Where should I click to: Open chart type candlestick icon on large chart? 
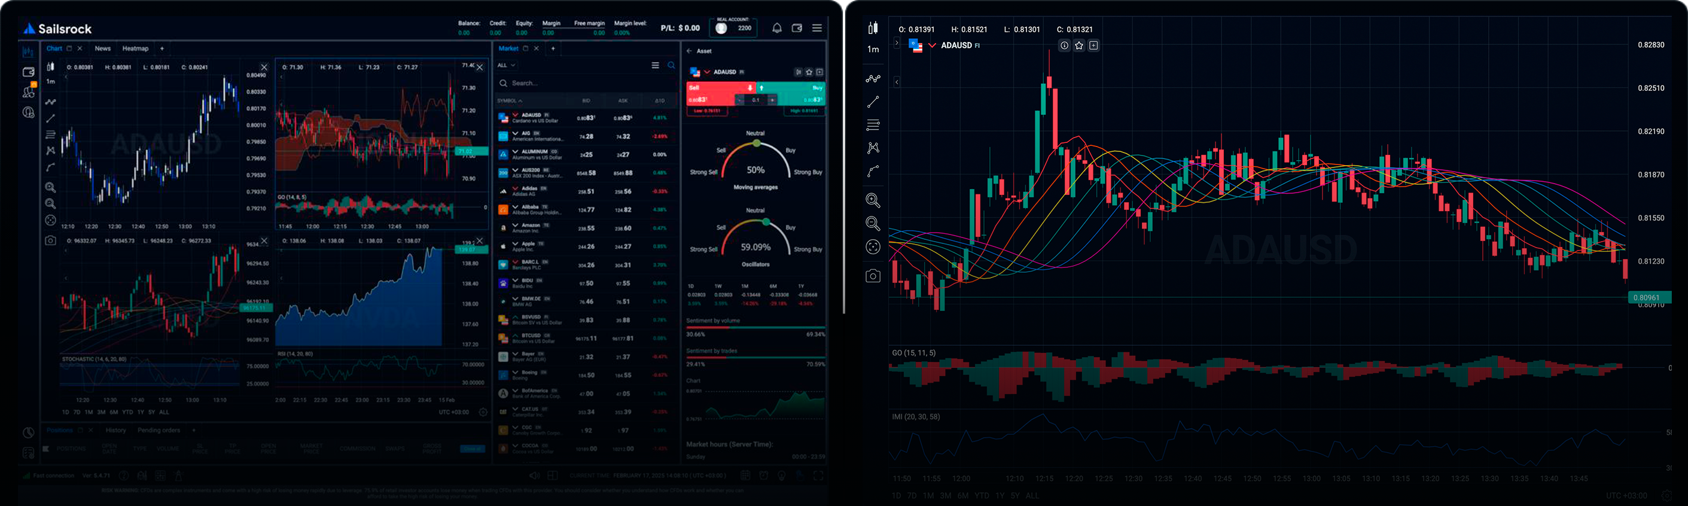pos(873,28)
